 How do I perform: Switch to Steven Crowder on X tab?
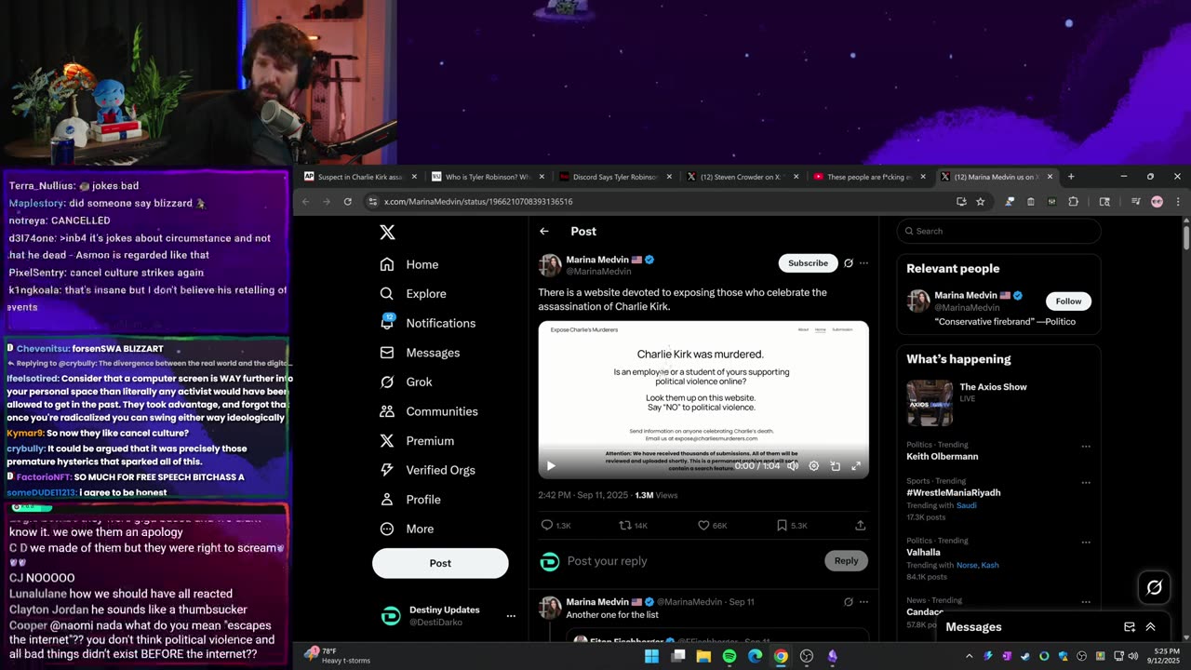[x=743, y=177]
